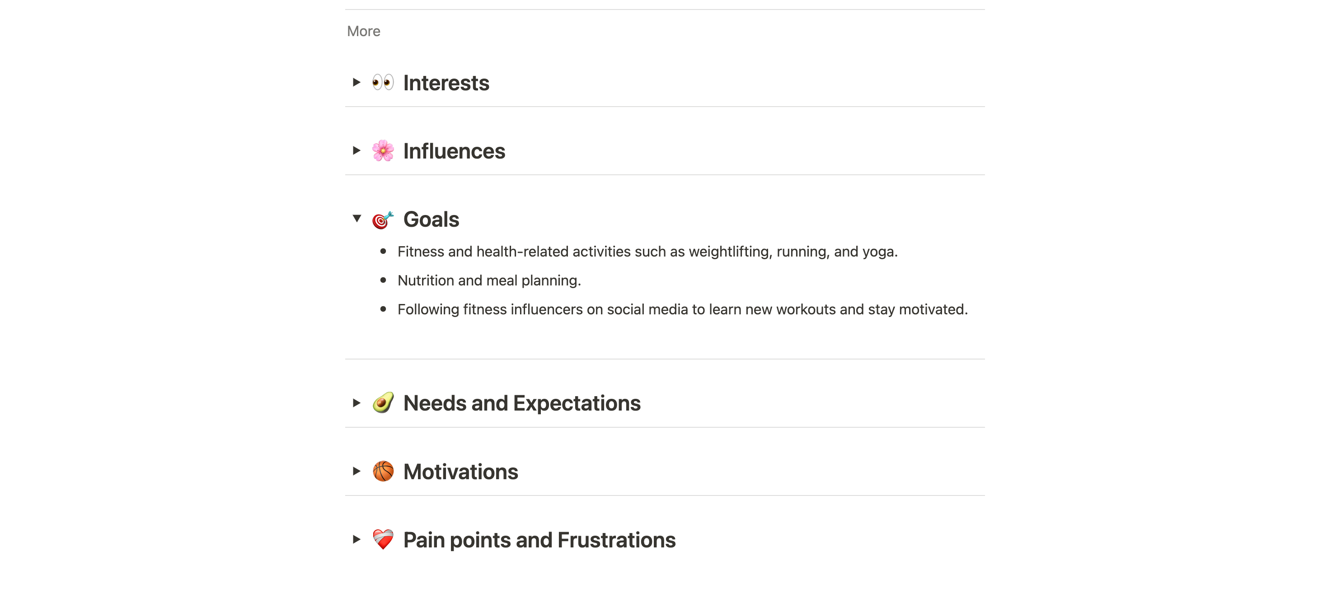The width and height of the screenshot is (1332, 598).
Task: Expand Needs and Expectations toggle arrow
Action: click(x=356, y=402)
